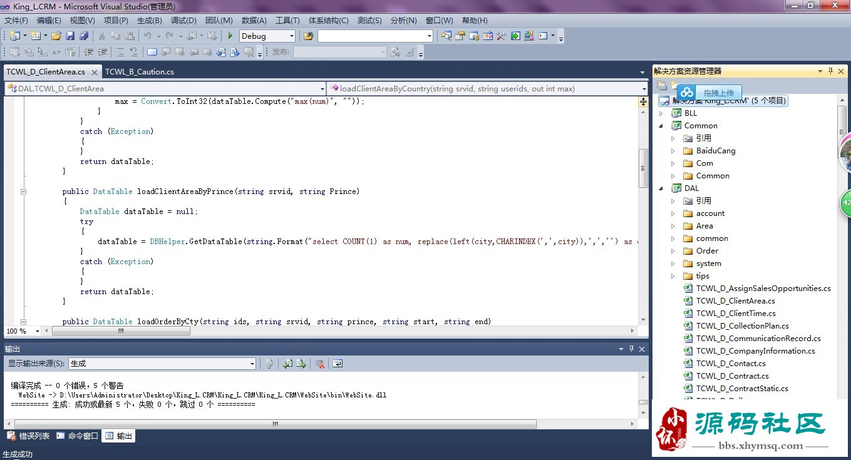The image size is (851, 460).
Task: Toggle bookmark on current line icon
Action: coord(152,52)
